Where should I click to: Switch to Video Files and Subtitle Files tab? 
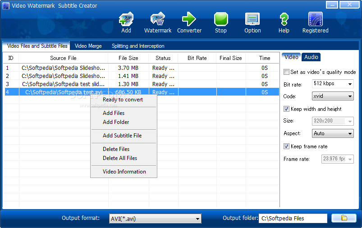click(37, 46)
